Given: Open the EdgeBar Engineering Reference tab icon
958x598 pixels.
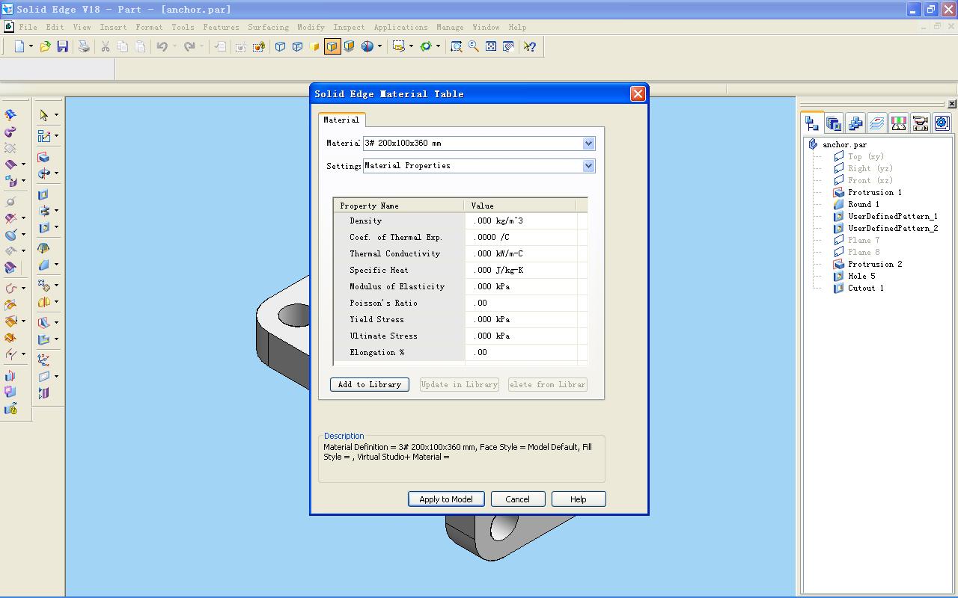Looking at the screenshot, I should click(x=942, y=123).
